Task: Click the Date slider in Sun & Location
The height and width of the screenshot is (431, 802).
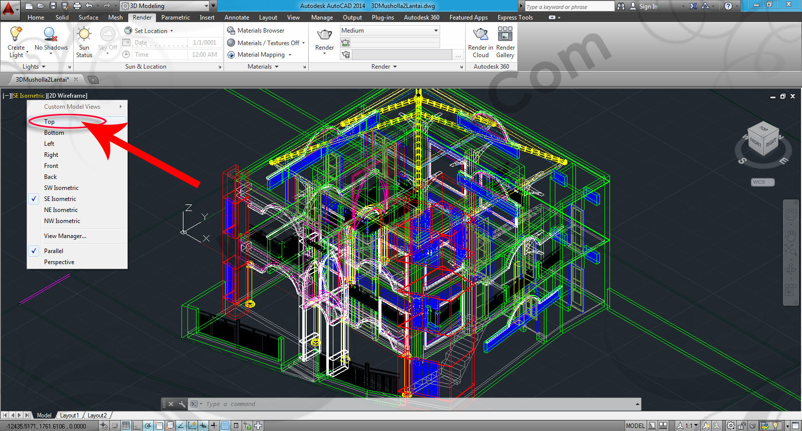Action: pos(160,43)
